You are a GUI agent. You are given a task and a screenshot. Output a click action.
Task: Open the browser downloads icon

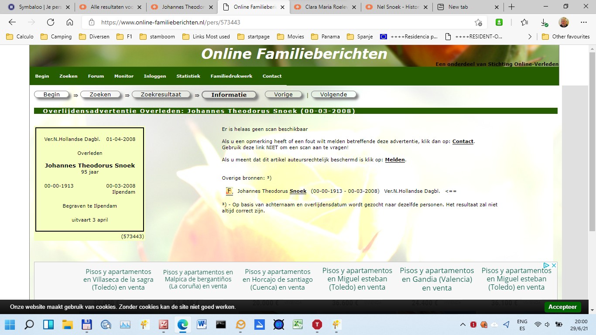point(544,23)
